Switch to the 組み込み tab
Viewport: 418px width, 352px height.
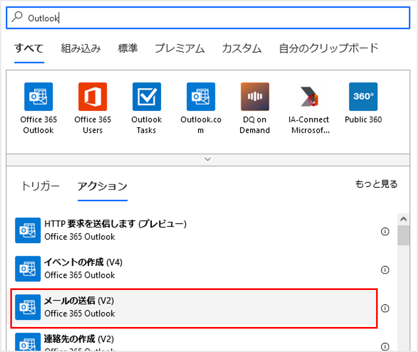81,48
